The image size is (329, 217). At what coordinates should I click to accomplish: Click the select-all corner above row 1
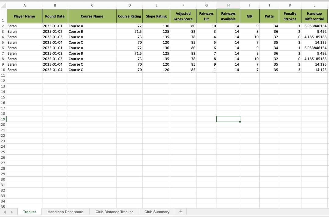3,5
